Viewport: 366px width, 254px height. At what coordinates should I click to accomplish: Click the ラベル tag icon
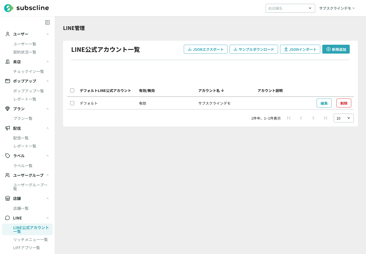pyautogui.click(x=8, y=156)
